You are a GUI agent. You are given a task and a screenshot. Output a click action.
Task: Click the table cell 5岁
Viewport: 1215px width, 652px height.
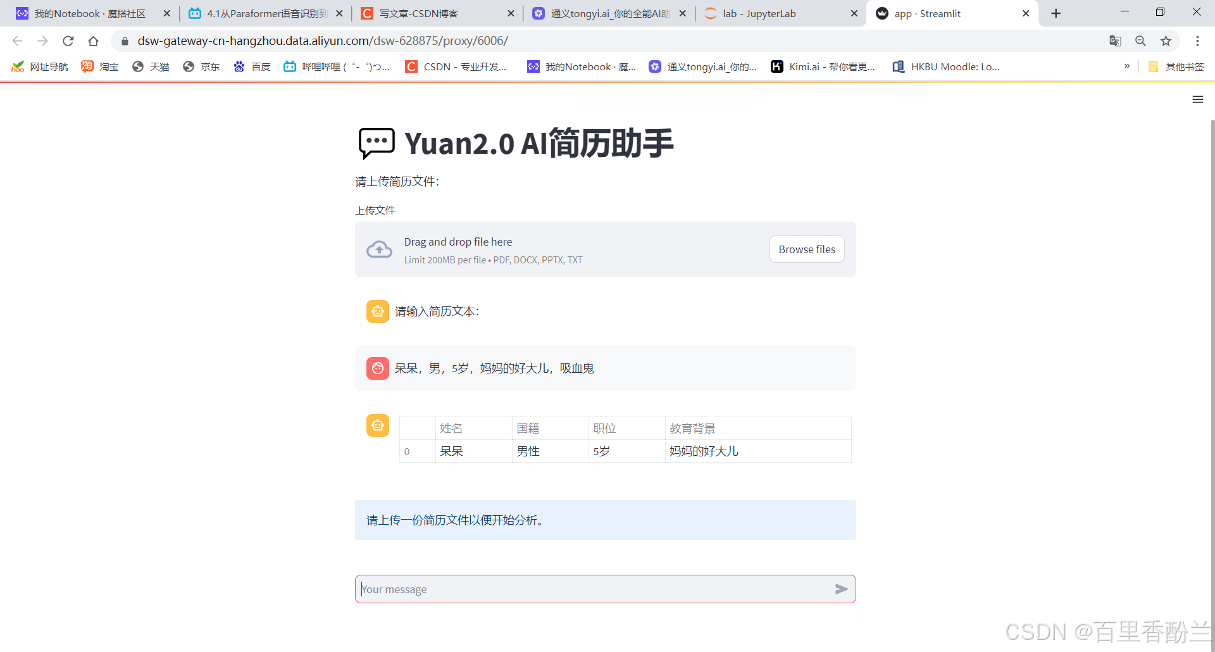tap(626, 451)
